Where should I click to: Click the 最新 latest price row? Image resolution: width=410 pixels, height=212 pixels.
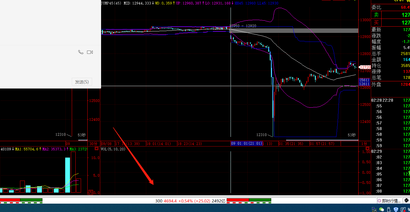tap(391, 30)
